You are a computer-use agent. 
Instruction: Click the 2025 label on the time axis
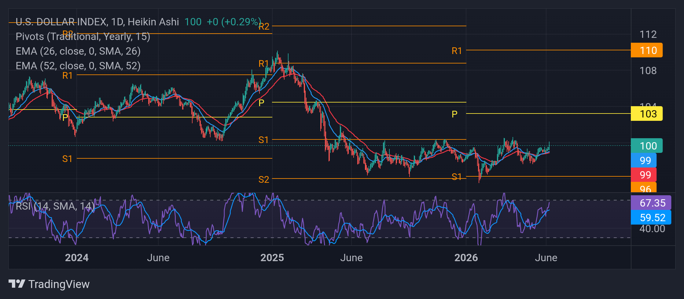(x=272, y=258)
